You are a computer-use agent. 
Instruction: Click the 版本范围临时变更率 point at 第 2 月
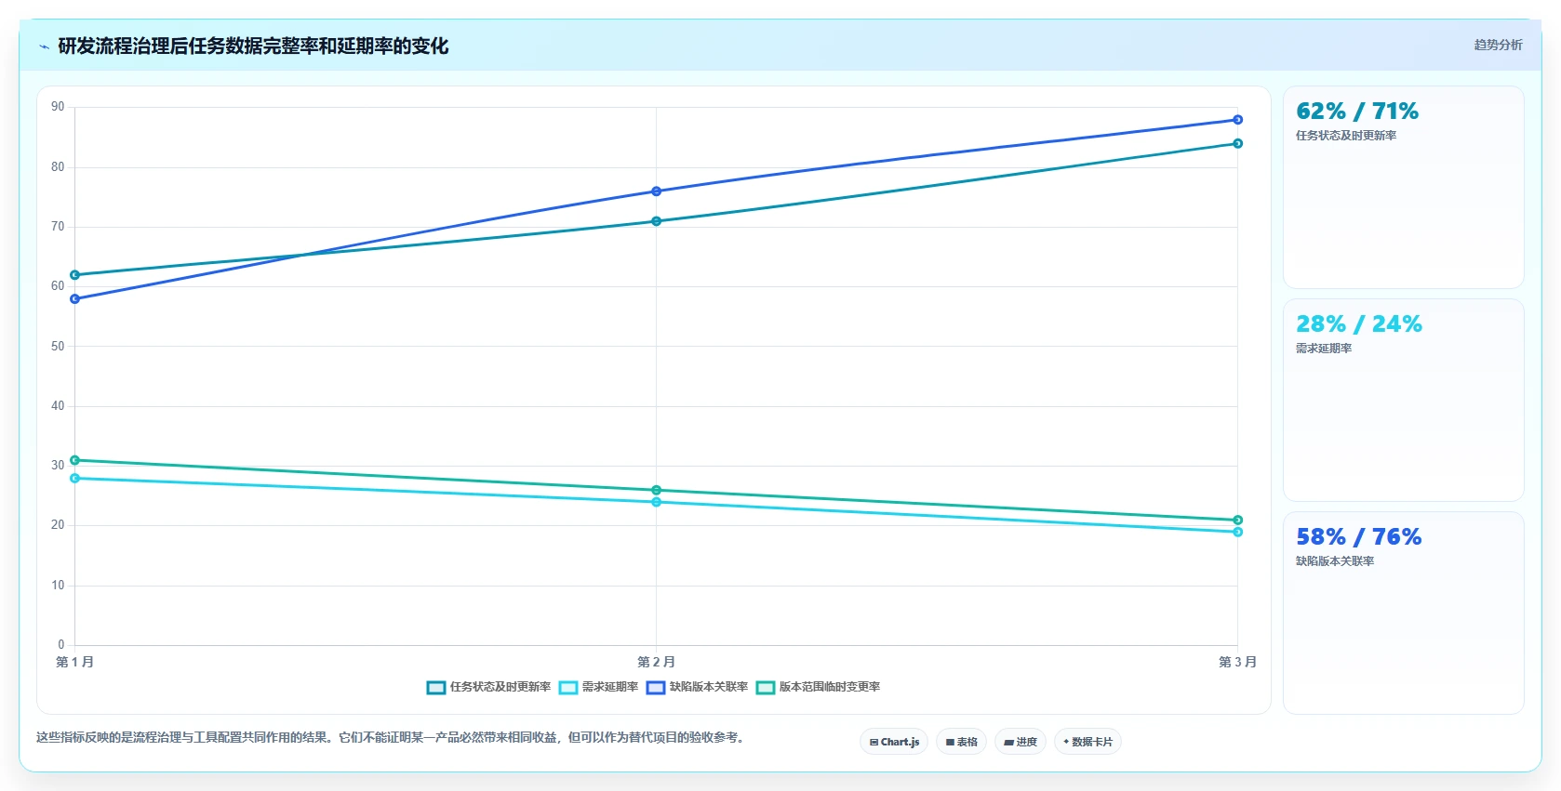pos(657,490)
